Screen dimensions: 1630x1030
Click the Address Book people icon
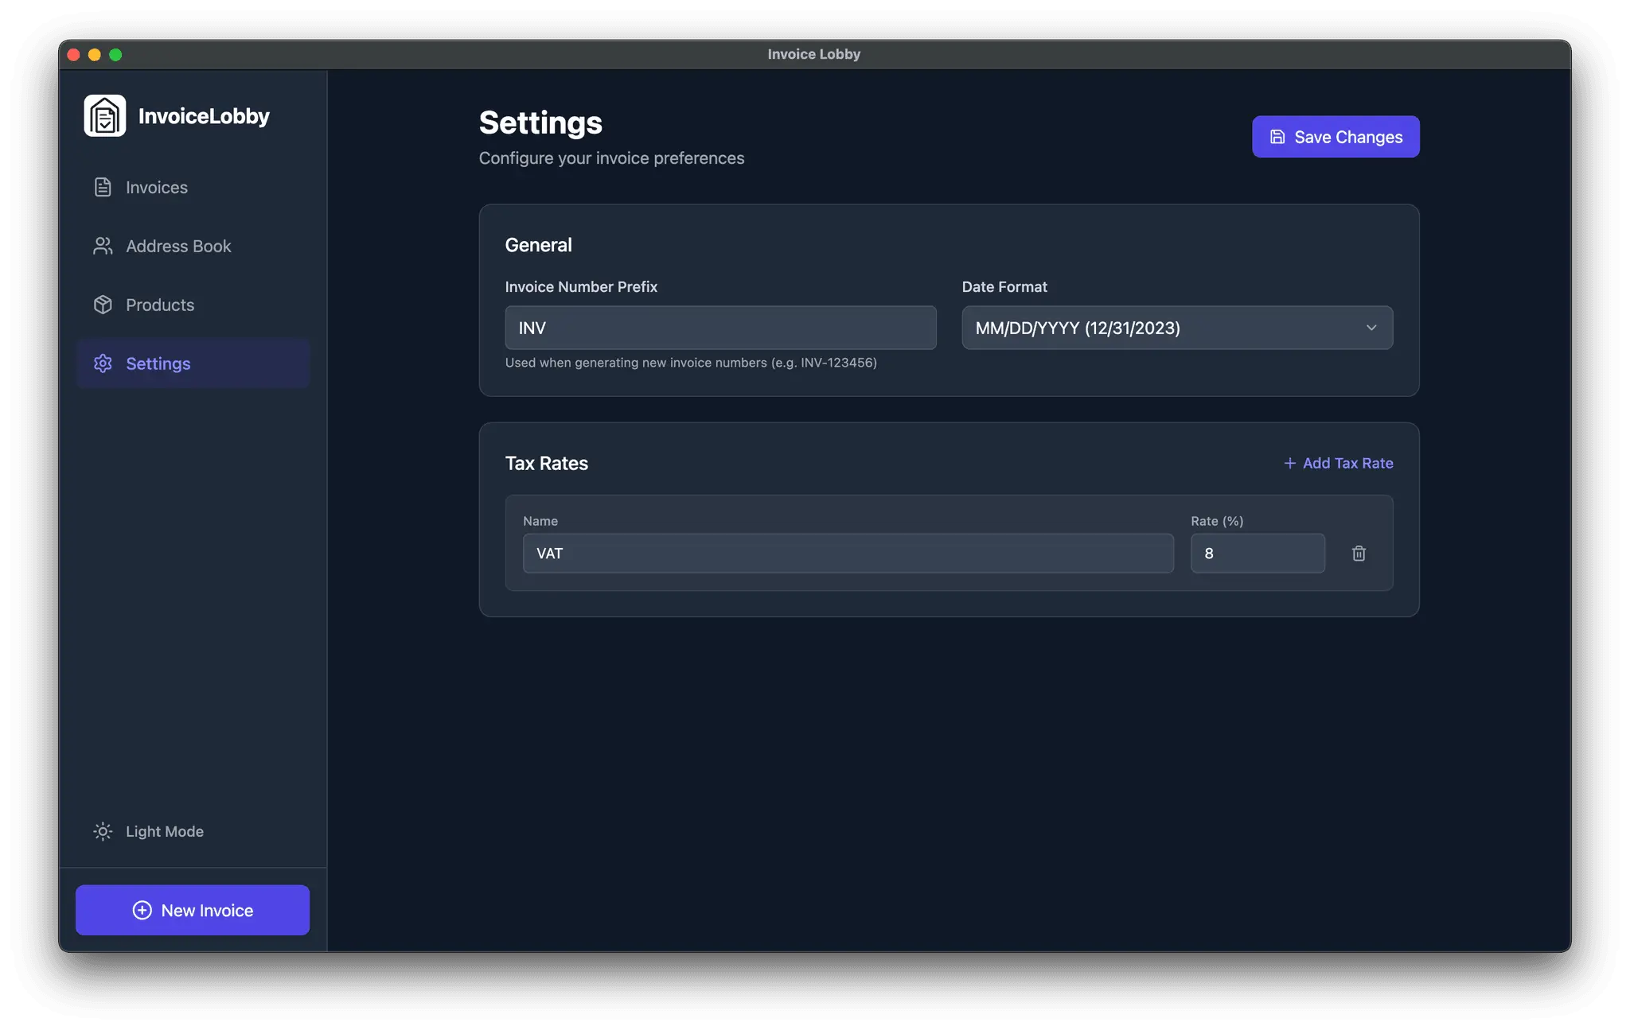103,246
